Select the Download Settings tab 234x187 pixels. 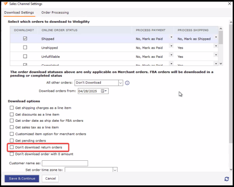pos(19,13)
